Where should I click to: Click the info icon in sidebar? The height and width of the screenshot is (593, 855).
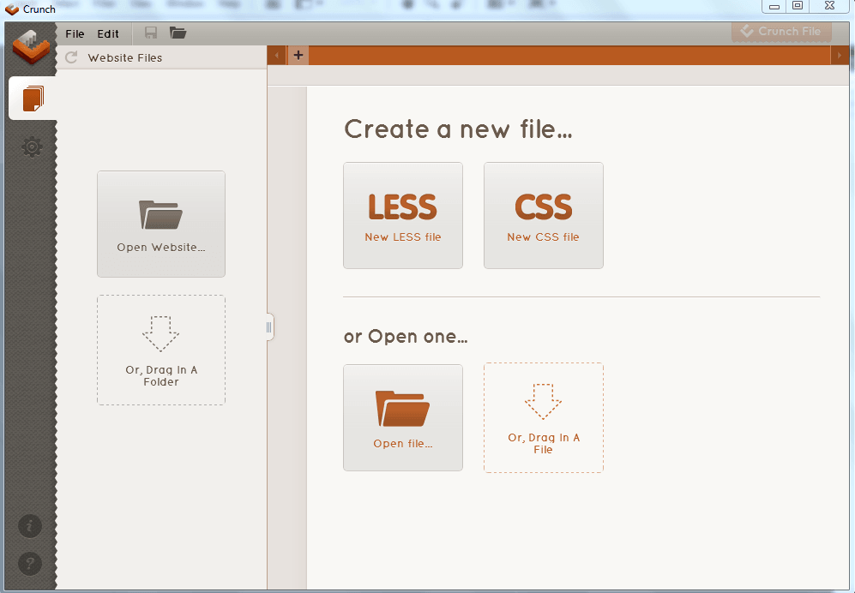30,524
